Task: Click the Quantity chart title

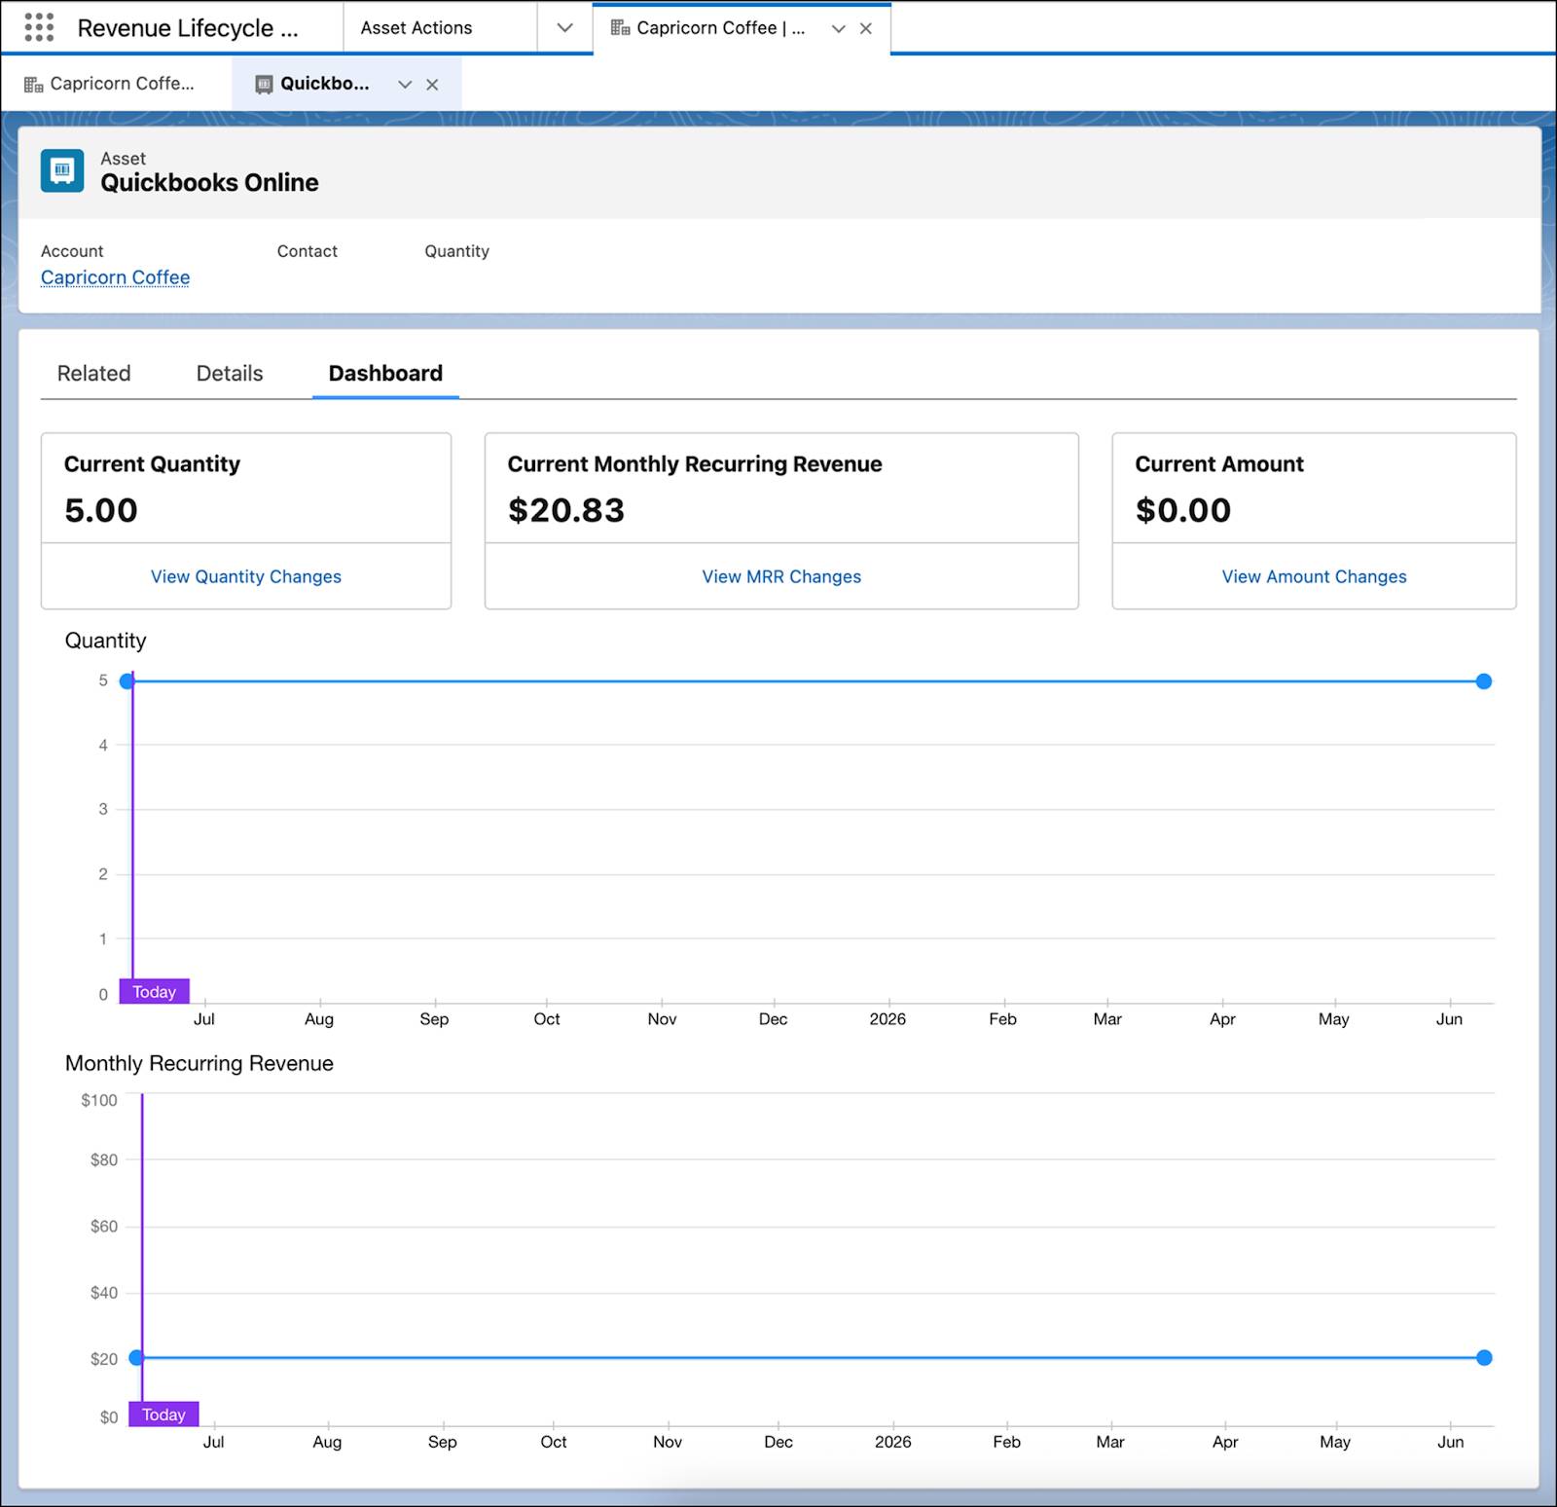Action: coord(105,641)
